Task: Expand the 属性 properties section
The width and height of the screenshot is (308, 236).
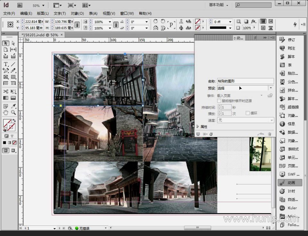Action: tap(198, 127)
